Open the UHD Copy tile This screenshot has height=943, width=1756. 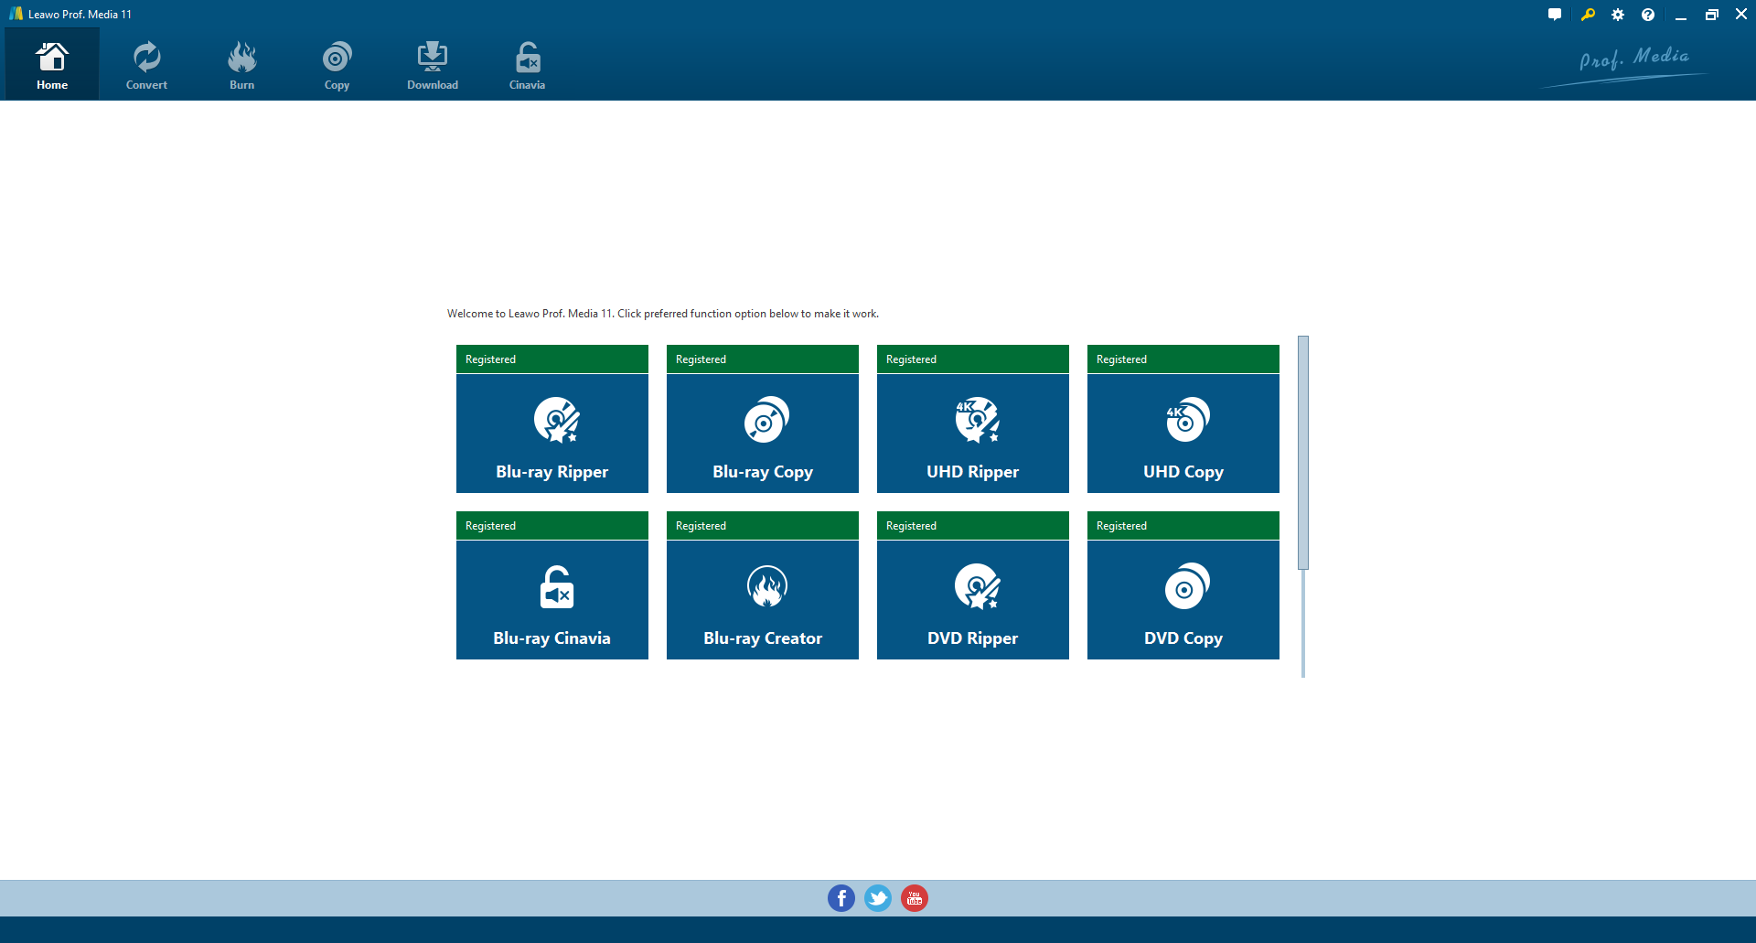[1183, 434]
